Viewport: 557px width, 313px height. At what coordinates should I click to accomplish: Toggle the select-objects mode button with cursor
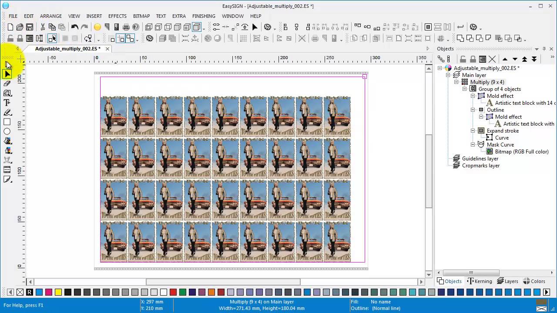tap(52, 38)
